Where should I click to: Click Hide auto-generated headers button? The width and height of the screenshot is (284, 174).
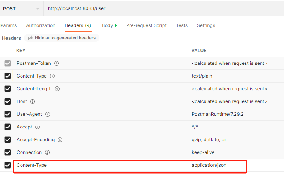(x=62, y=38)
